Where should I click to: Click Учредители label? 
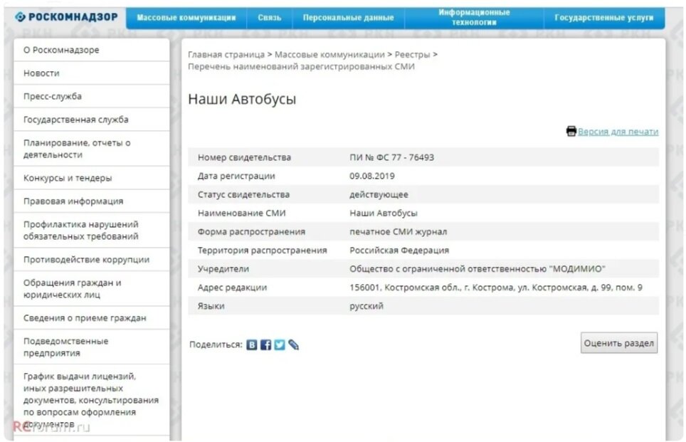pos(223,269)
